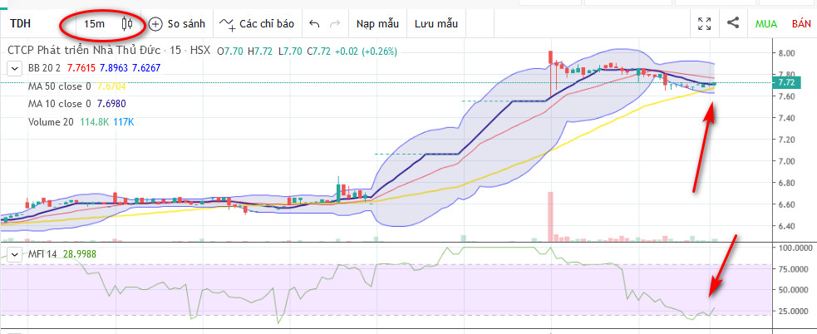This screenshot has height=334, width=817.
Task: Open Các chỉ báo indicators menu
Action: tap(257, 23)
